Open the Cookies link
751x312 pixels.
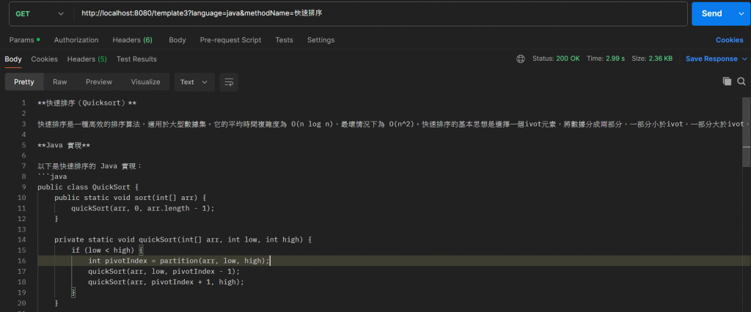coord(730,40)
